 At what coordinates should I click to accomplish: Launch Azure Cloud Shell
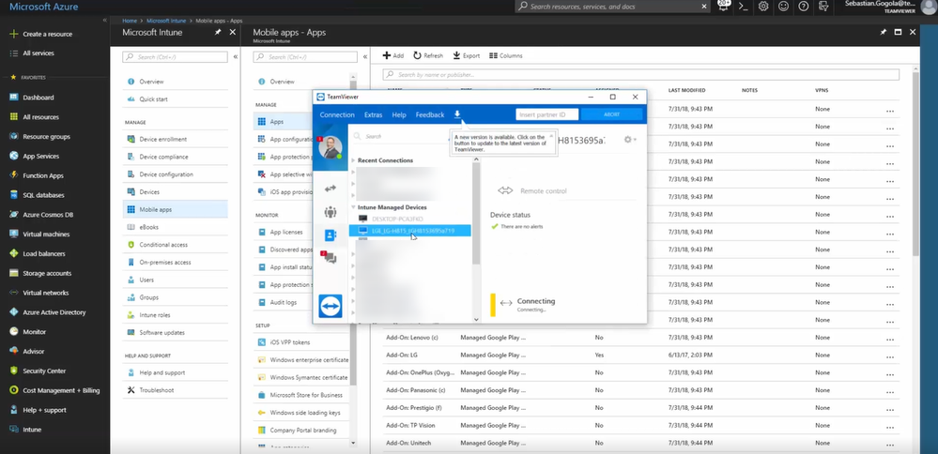743,6
